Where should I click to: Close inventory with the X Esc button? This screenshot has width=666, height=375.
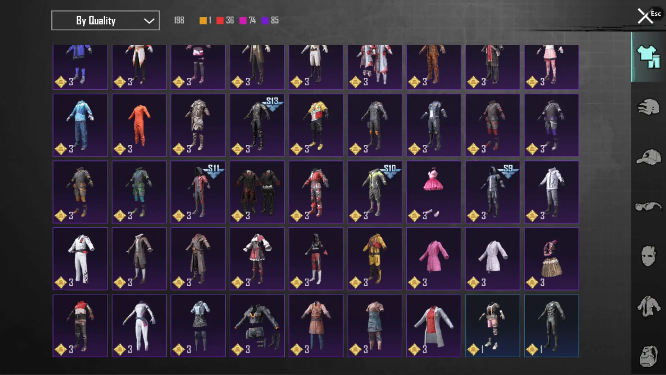pos(646,16)
